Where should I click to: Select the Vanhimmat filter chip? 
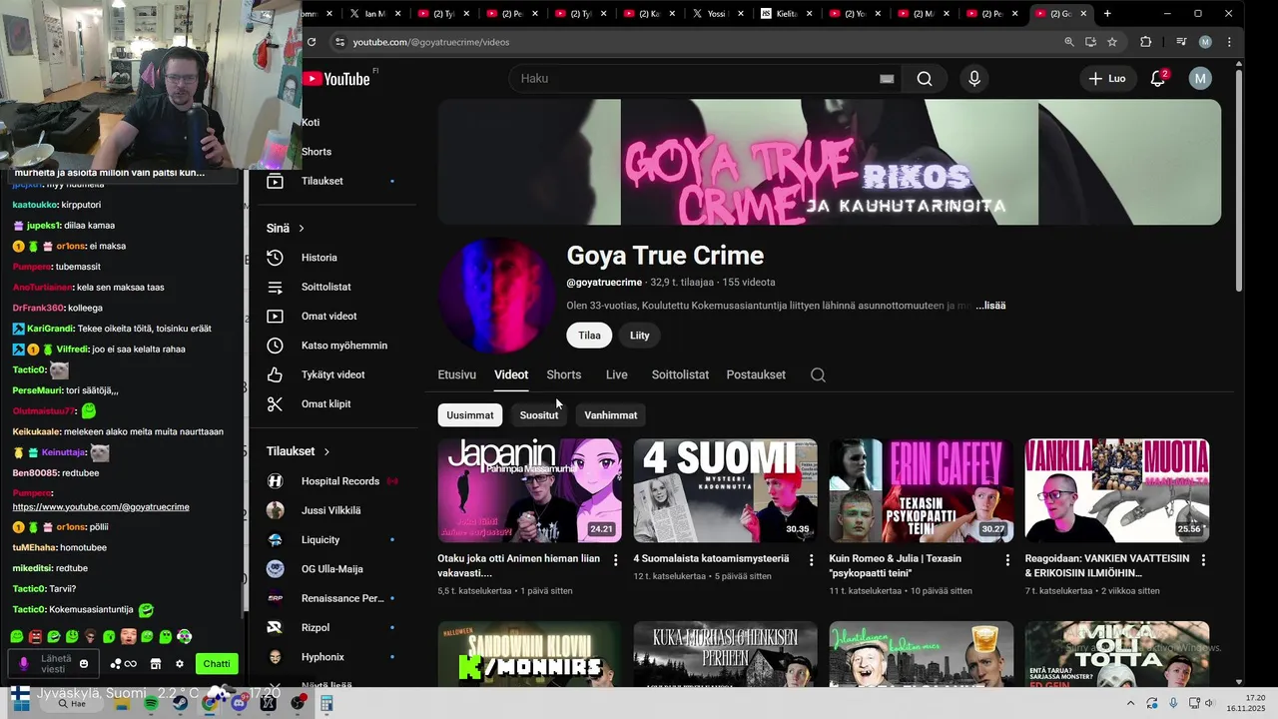(611, 415)
